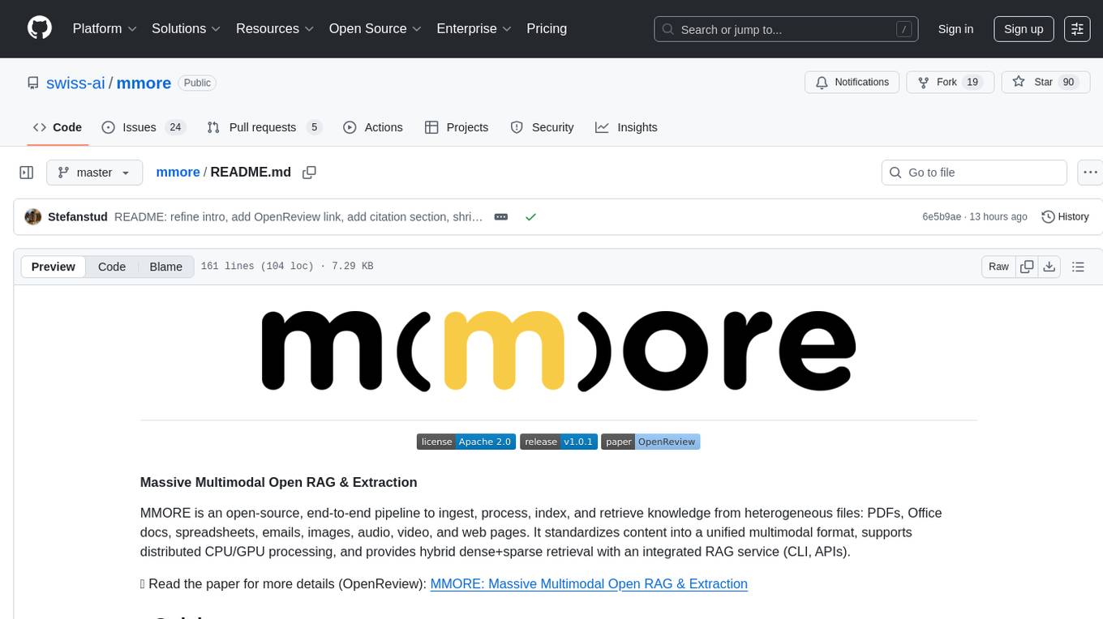
Task: View the commit status checkmark
Action: coord(530,217)
